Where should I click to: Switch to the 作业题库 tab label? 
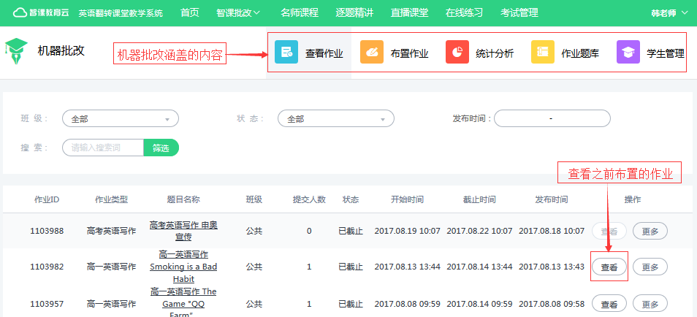[x=580, y=54]
